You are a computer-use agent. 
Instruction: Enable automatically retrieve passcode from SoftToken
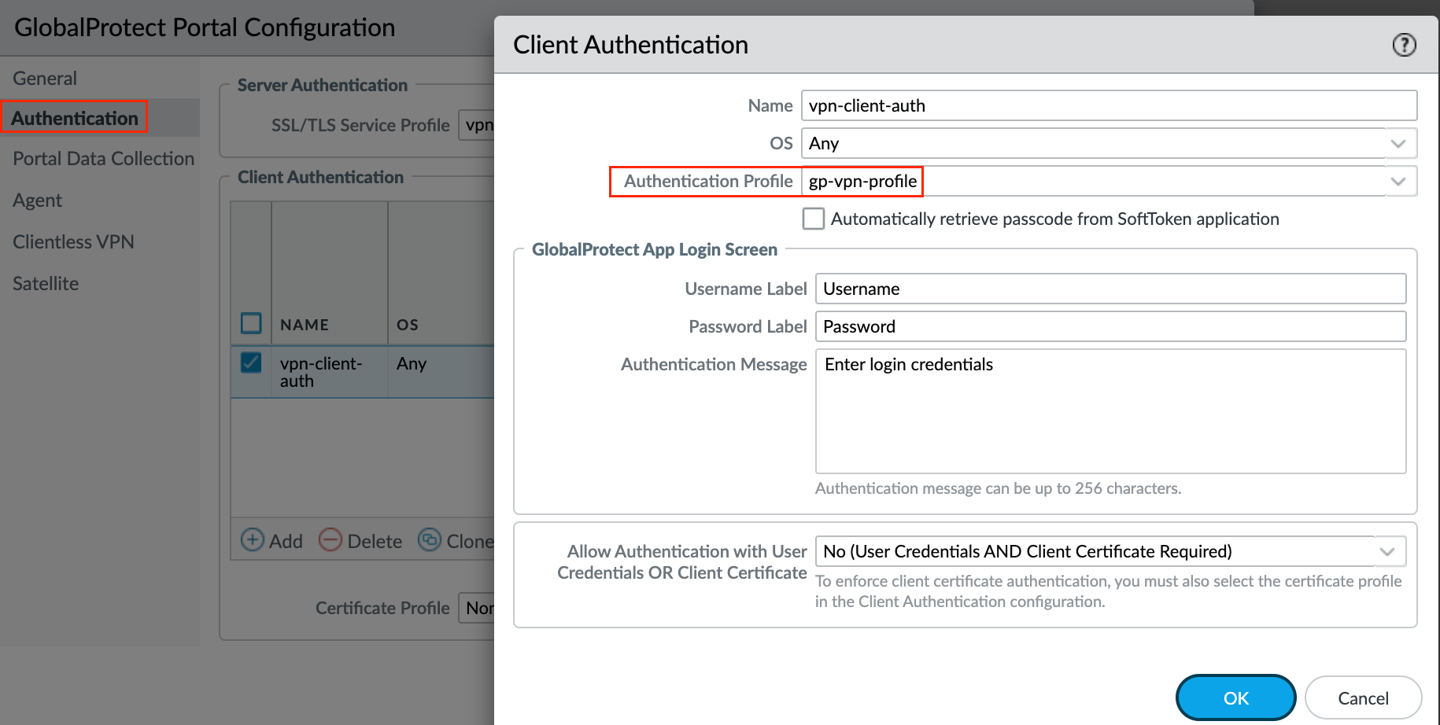(813, 219)
